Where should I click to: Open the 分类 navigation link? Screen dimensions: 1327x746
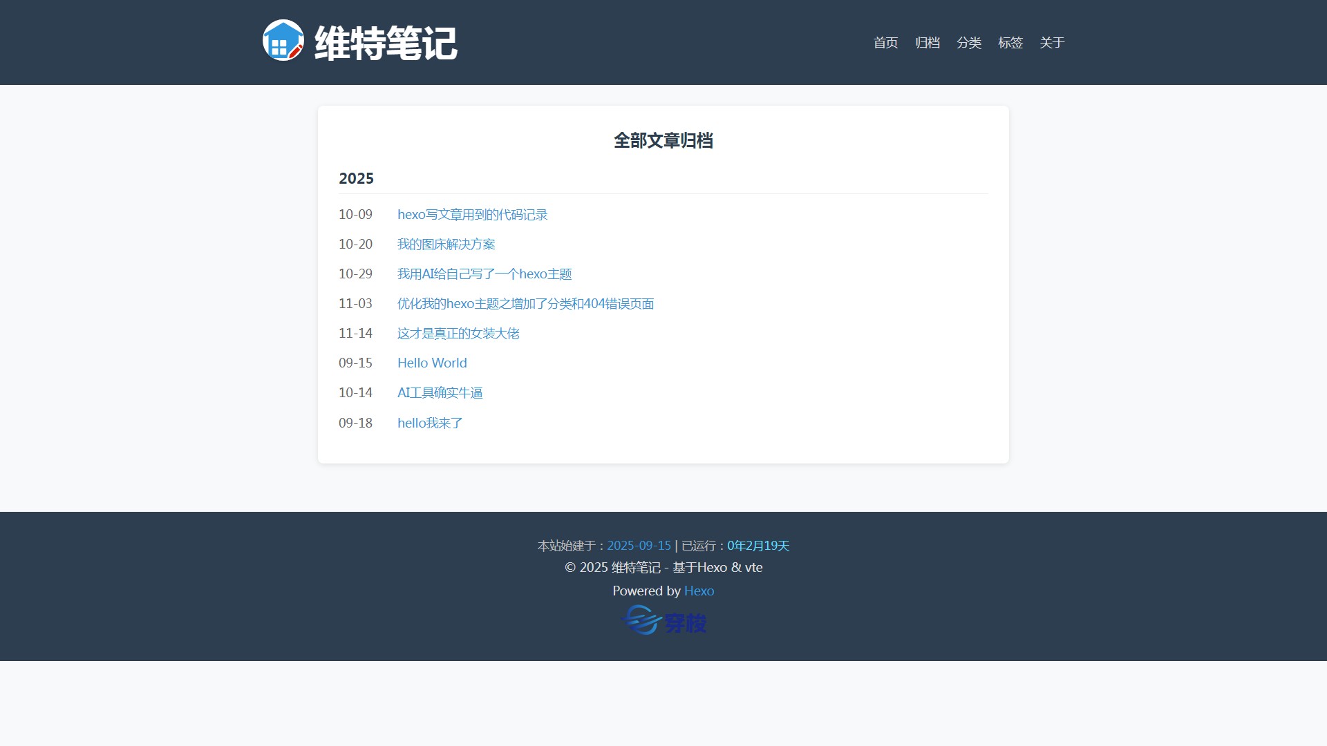pos(968,43)
